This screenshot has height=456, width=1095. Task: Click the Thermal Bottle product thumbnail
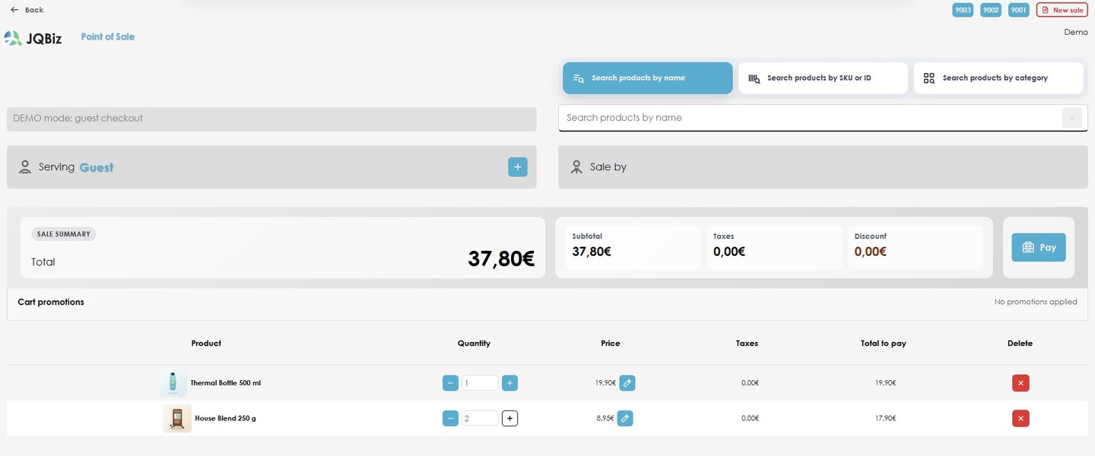173,383
